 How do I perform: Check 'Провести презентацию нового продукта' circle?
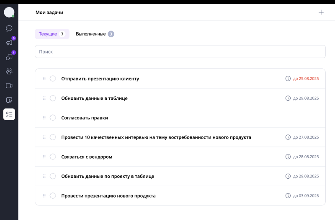53,196
